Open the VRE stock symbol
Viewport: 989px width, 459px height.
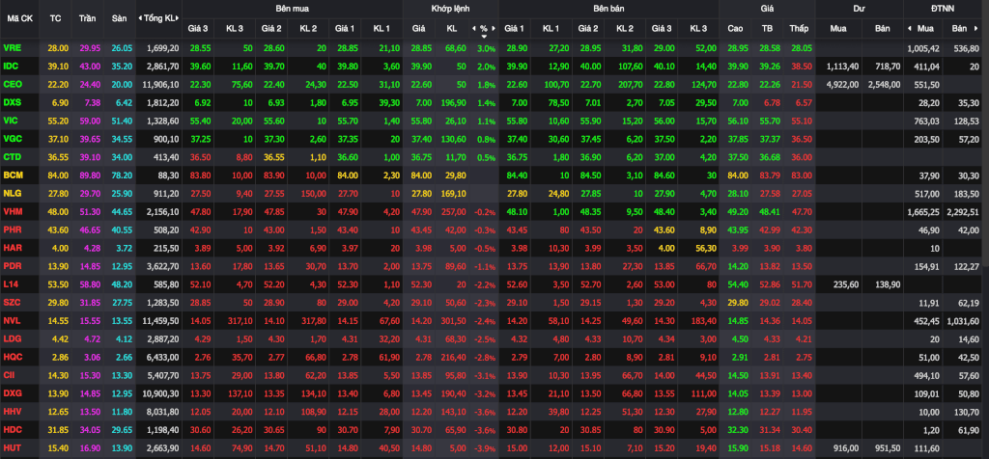coord(12,48)
